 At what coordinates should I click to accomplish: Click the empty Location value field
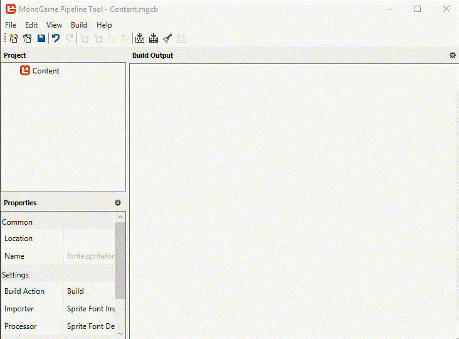click(89, 239)
